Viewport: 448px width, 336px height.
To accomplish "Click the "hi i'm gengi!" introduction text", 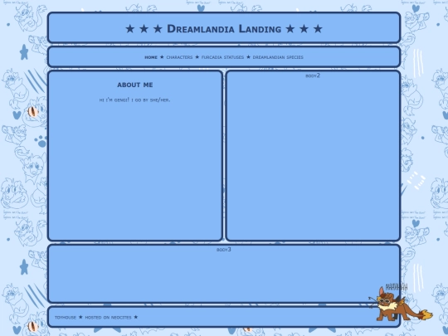I will pyautogui.click(x=134, y=100).
